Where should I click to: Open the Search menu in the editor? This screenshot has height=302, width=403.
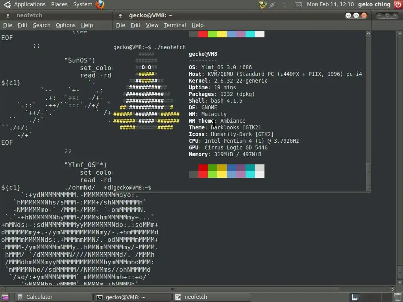[x=42, y=25]
